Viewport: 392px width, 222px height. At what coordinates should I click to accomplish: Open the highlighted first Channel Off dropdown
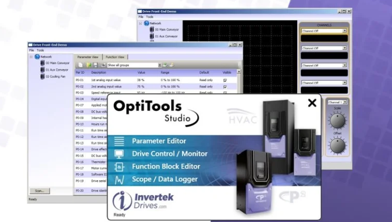[x=324, y=31]
